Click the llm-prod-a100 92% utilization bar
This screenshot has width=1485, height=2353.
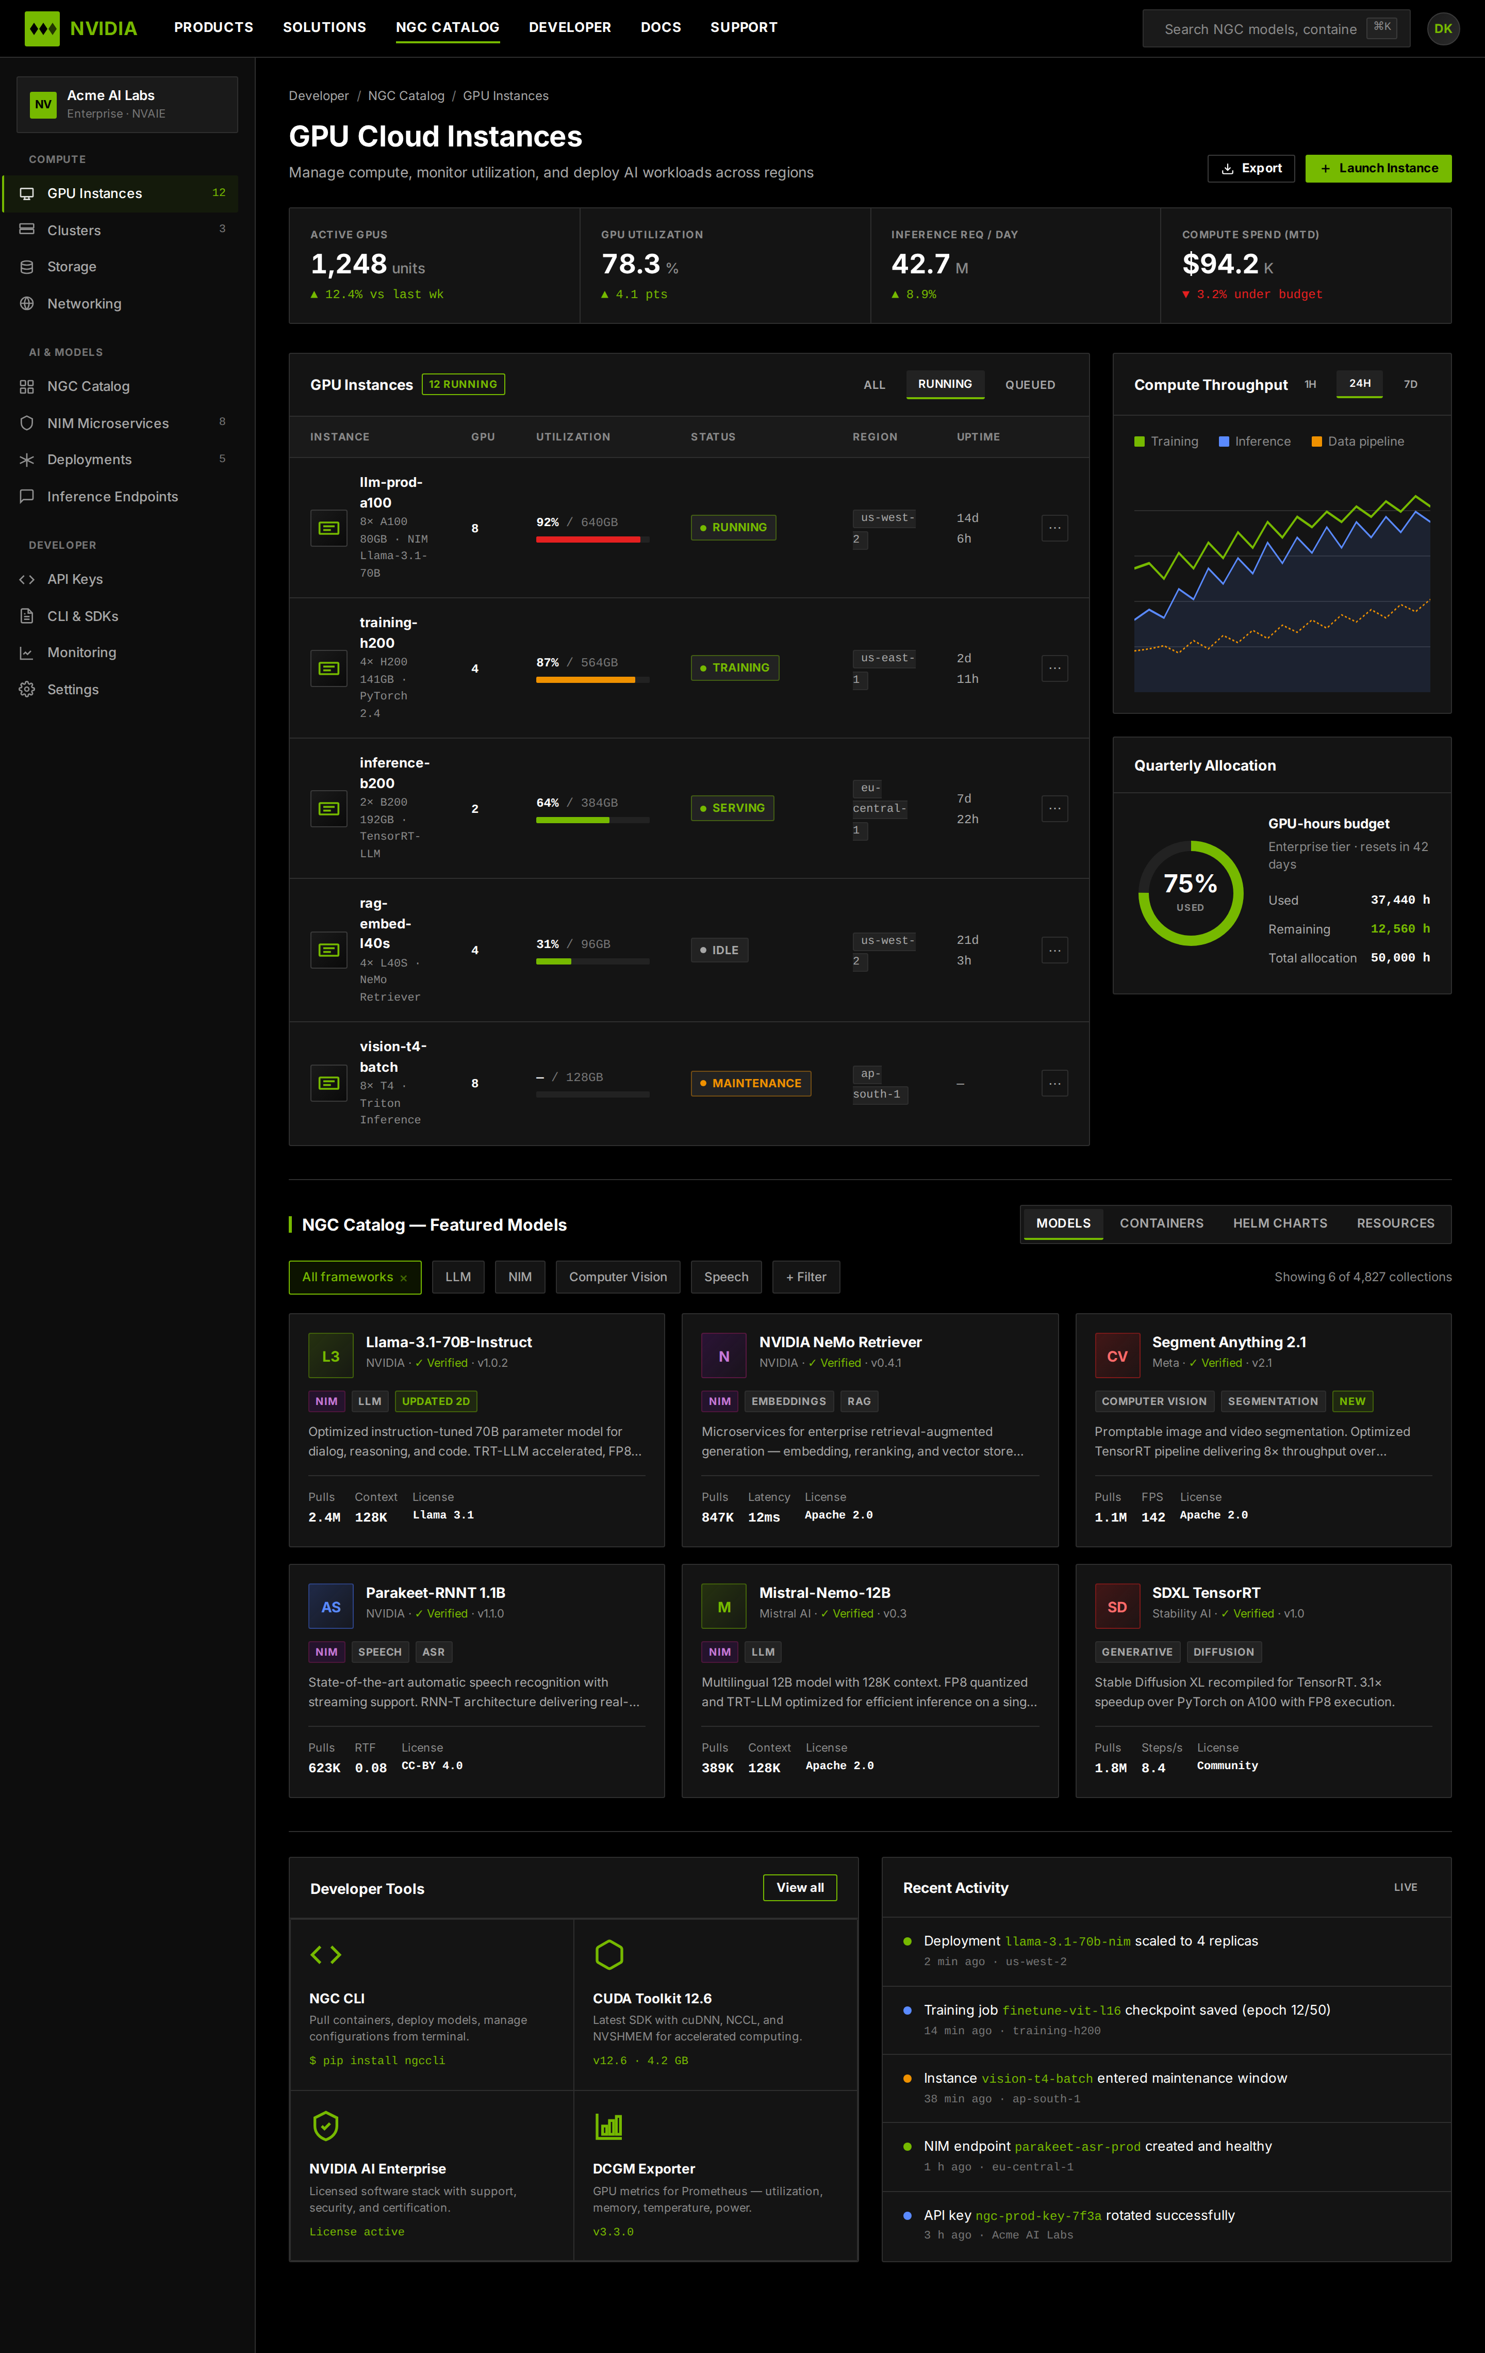pyautogui.click(x=592, y=540)
